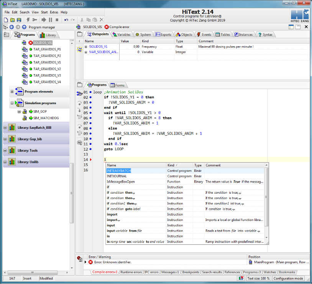Screen dimensions: 312x284
Task: Open the Extras menu
Action: [x=54, y=12]
